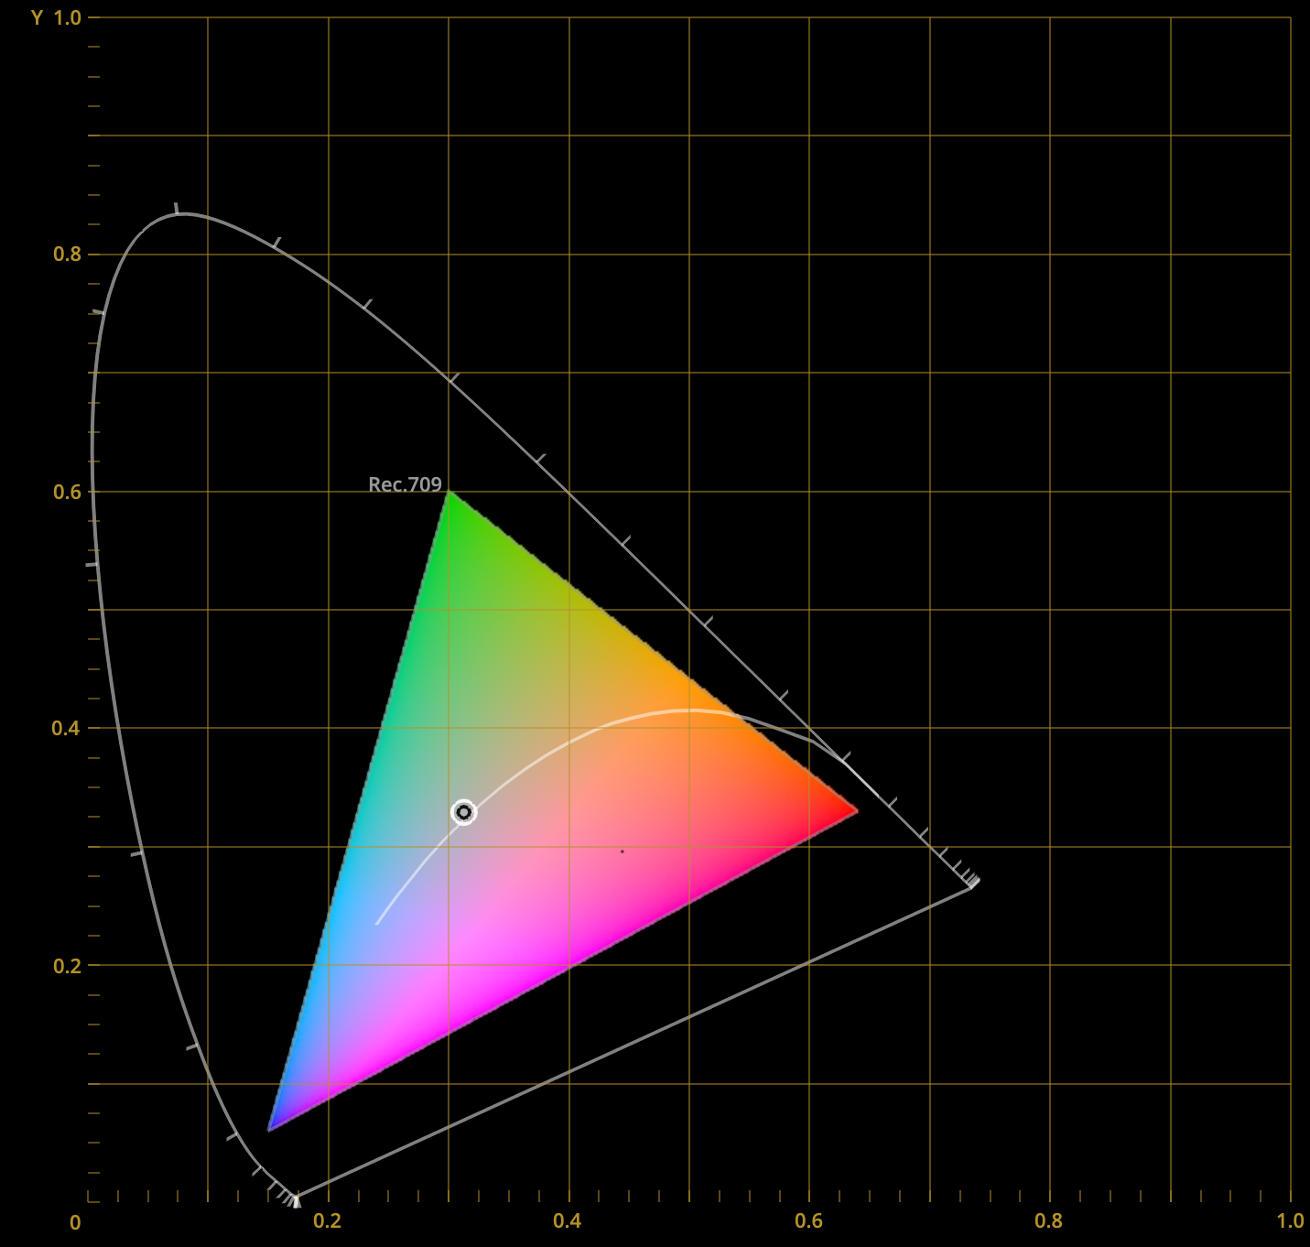Click the red primary vertex of the gamut triangle
This screenshot has height=1247, width=1310.
click(852, 812)
